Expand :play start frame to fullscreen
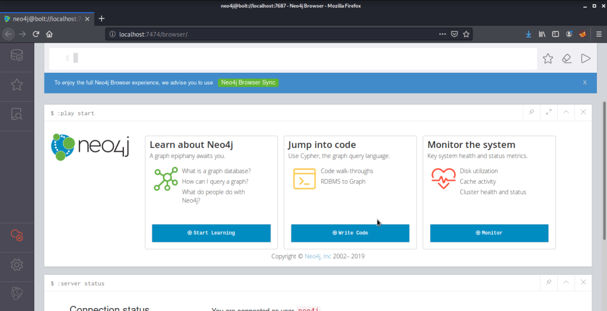607x311 pixels. point(548,112)
